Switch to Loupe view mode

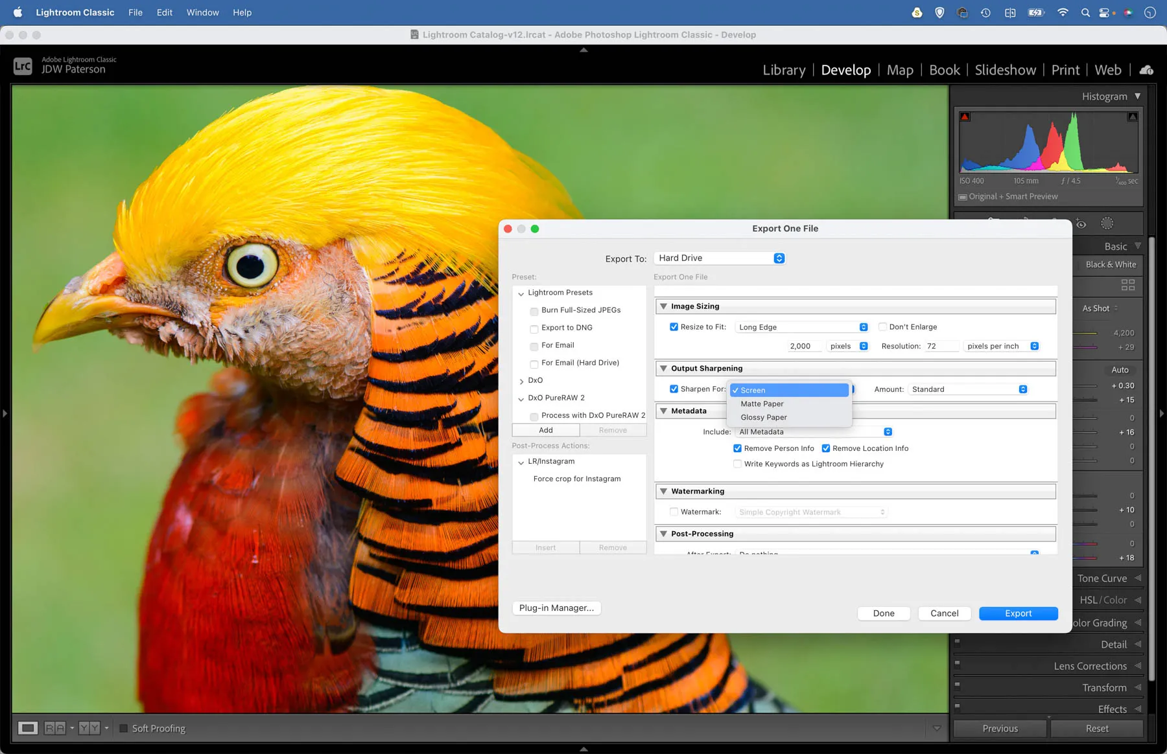[27, 728]
